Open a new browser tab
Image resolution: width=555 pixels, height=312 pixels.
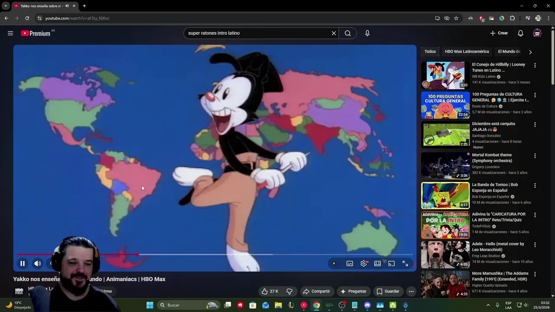click(84, 6)
